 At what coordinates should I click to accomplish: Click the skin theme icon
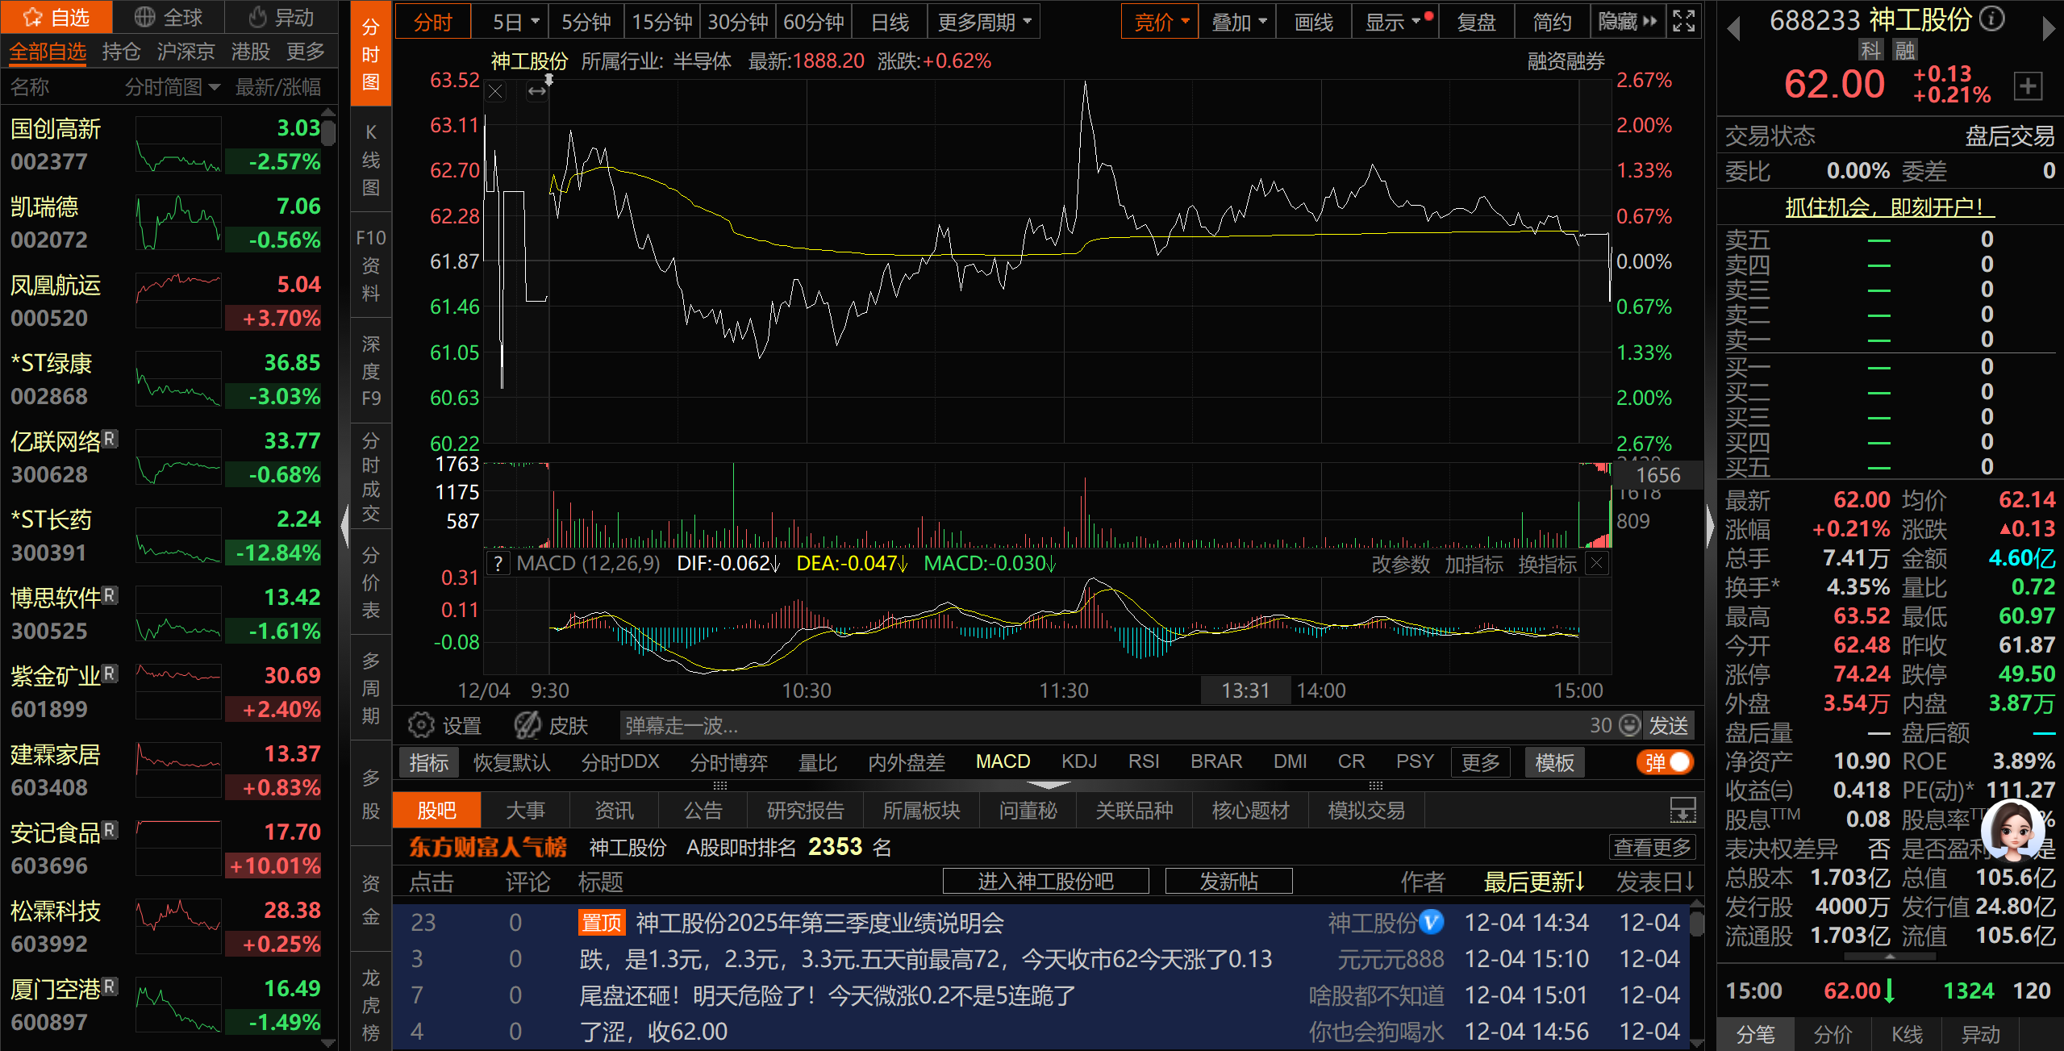(527, 725)
